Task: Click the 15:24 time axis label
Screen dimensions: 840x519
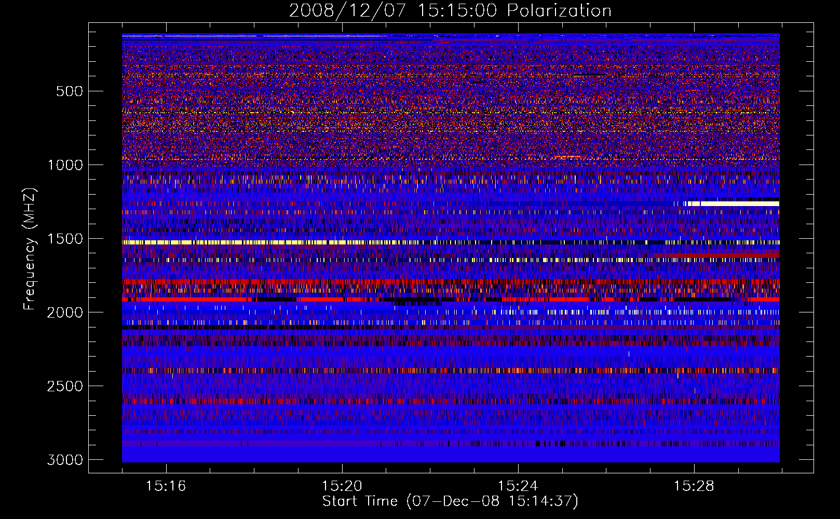Action: [518, 486]
